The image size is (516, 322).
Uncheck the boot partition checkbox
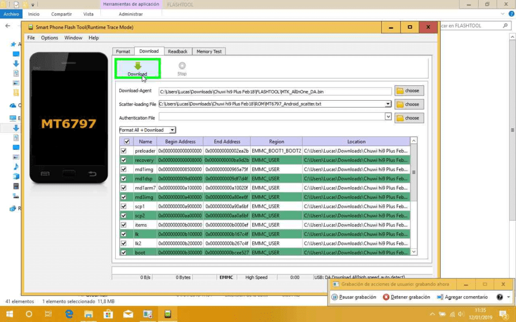click(124, 252)
